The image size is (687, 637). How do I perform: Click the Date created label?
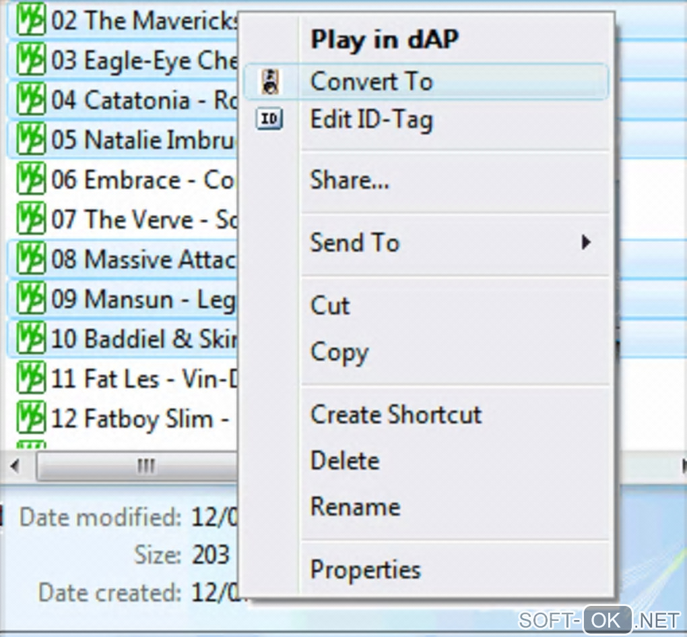110,593
